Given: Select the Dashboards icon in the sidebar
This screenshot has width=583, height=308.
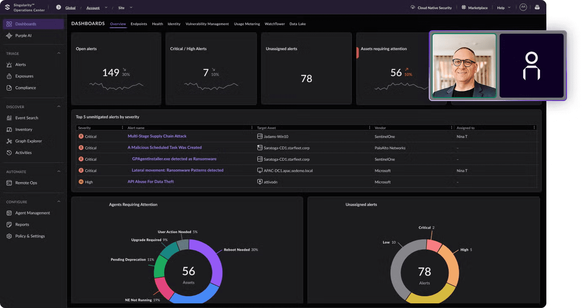Looking at the screenshot, I should pos(9,24).
